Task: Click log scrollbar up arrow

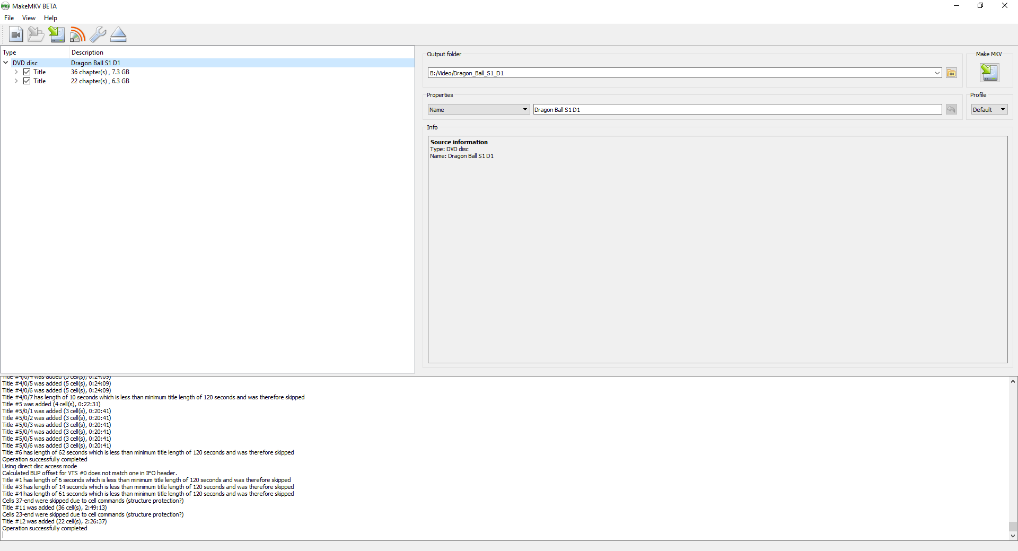Action: click(1013, 381)
